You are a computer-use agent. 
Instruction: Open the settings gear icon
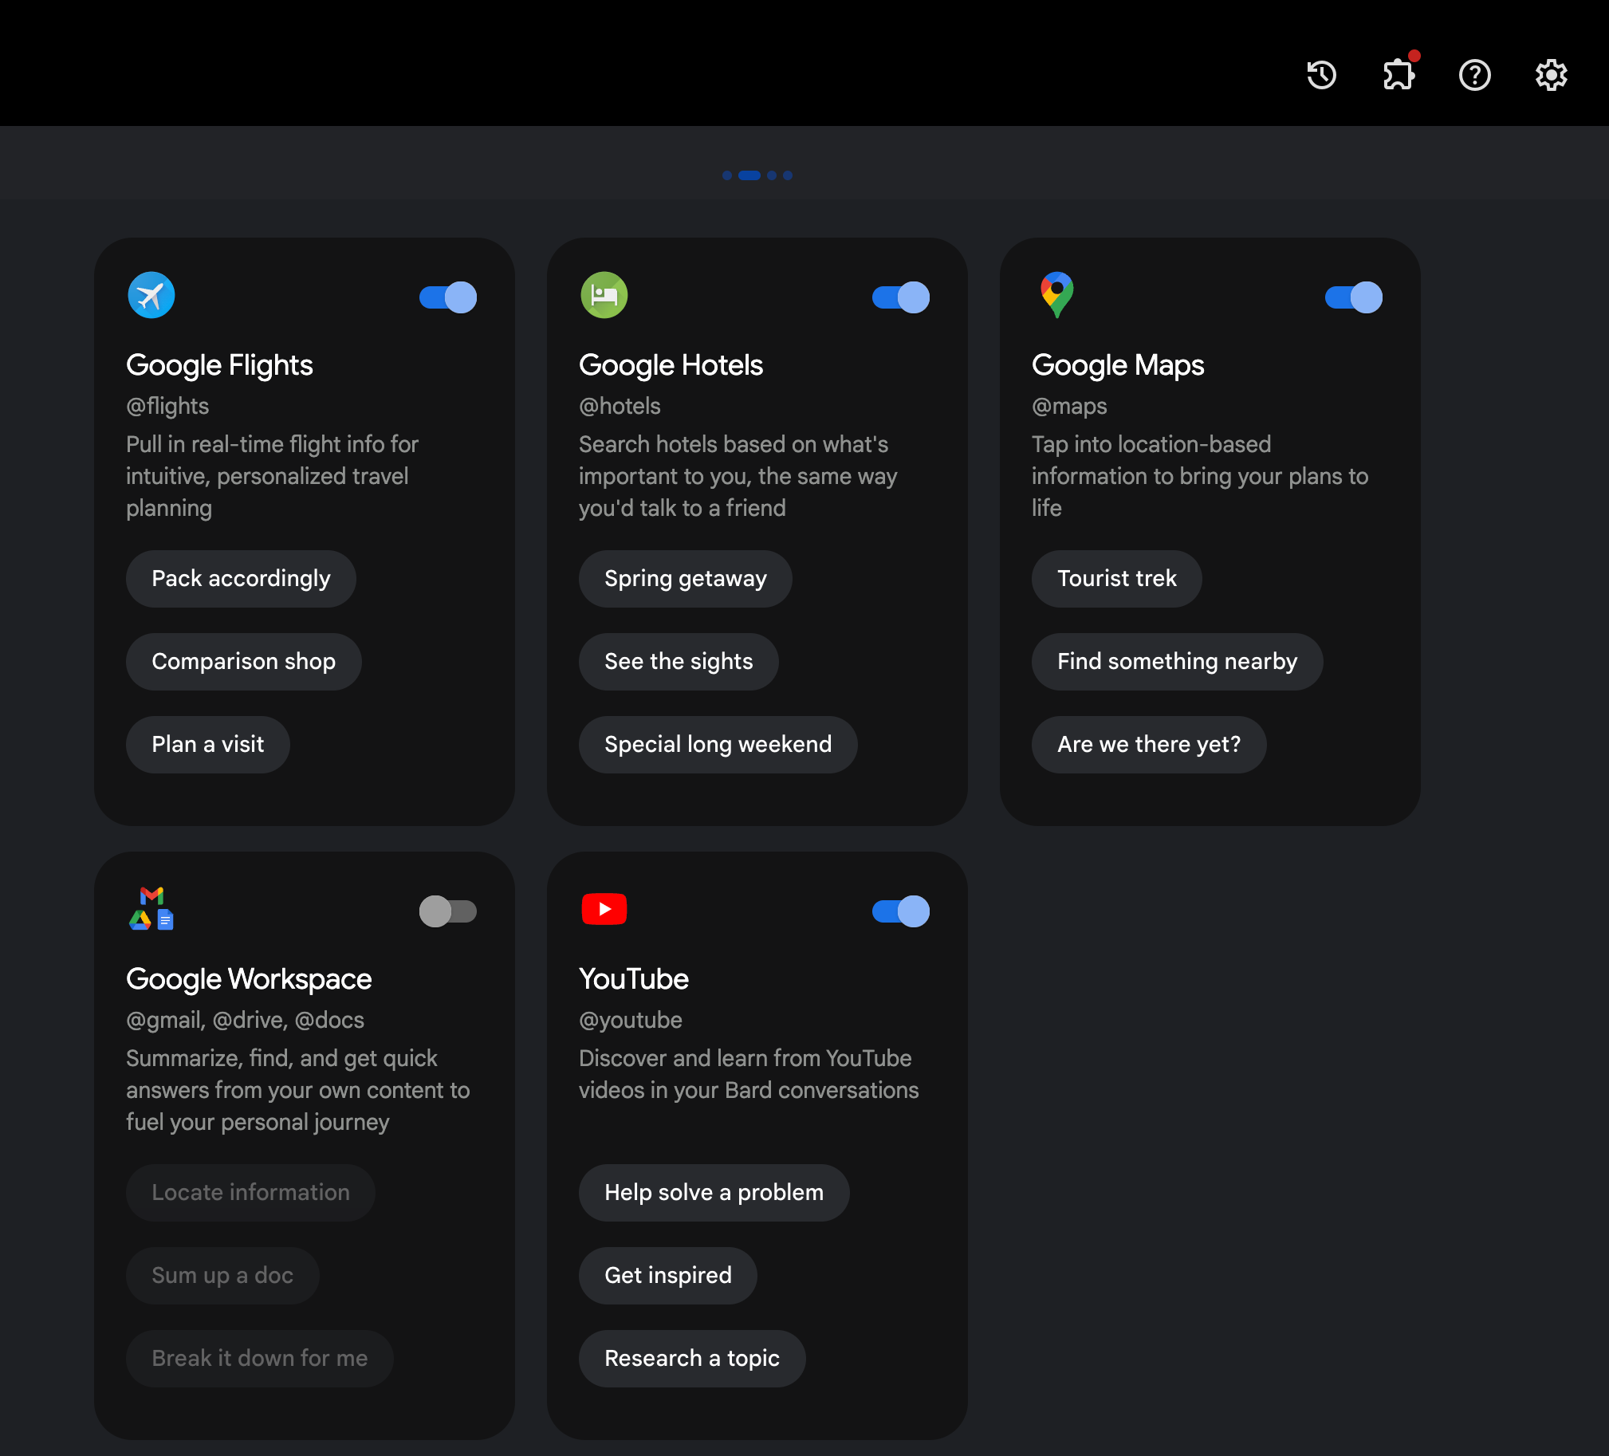point(1552,75)
